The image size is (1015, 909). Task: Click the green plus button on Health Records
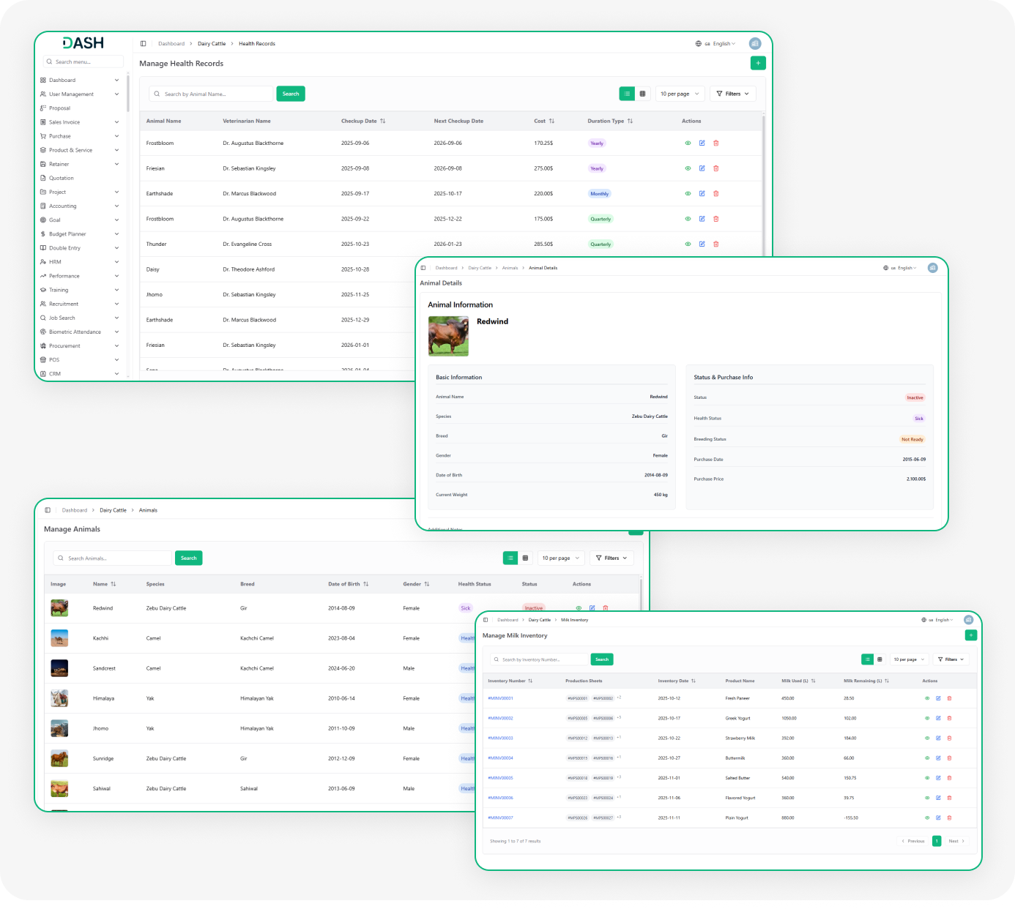coord(758,63)
